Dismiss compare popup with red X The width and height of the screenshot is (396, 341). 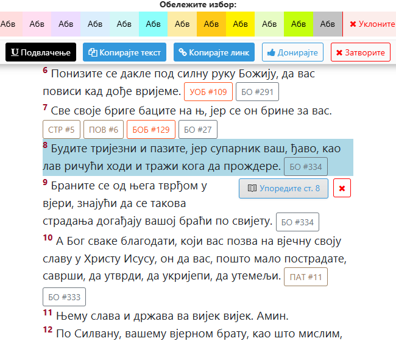(x=342, y=188)
